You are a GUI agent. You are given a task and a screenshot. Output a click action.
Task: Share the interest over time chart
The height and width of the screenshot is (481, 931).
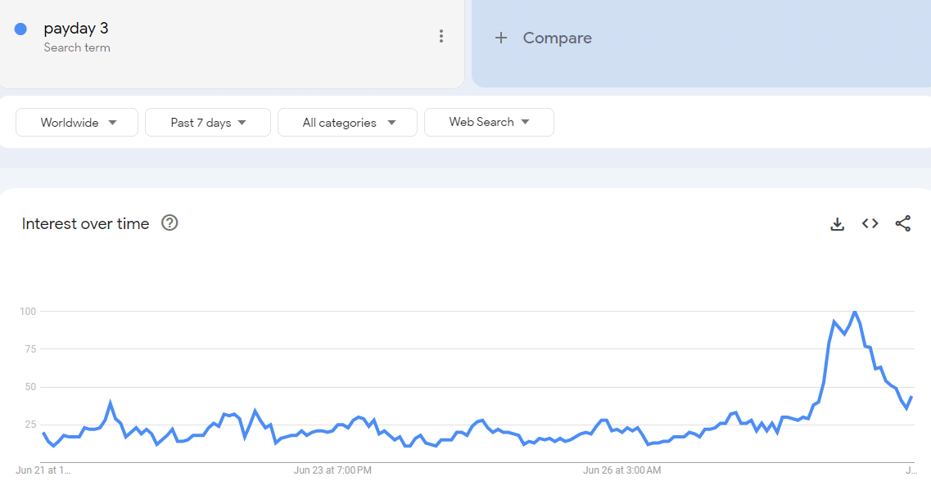click(902, 223)
